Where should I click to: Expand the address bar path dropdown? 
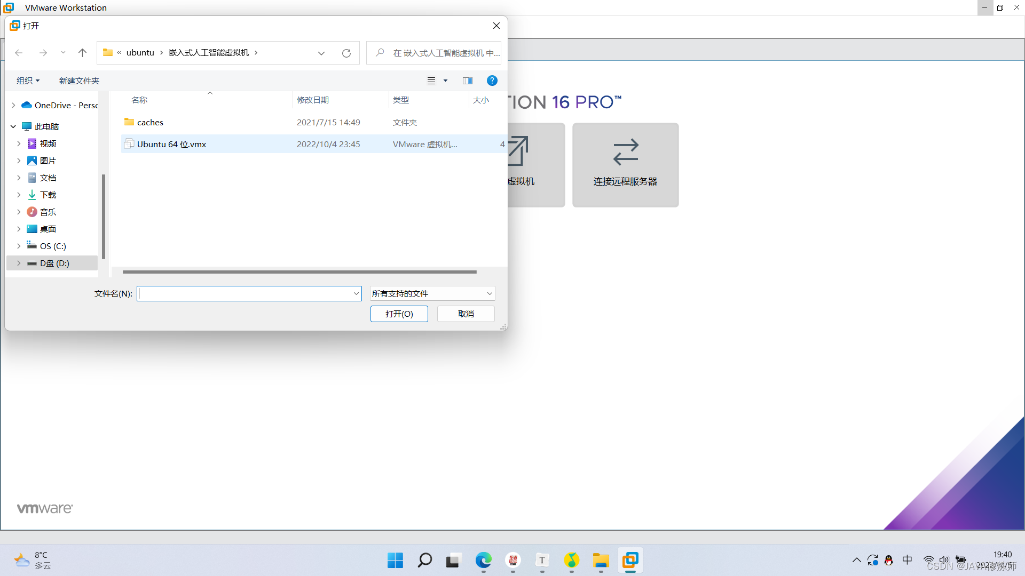(321, 53)
